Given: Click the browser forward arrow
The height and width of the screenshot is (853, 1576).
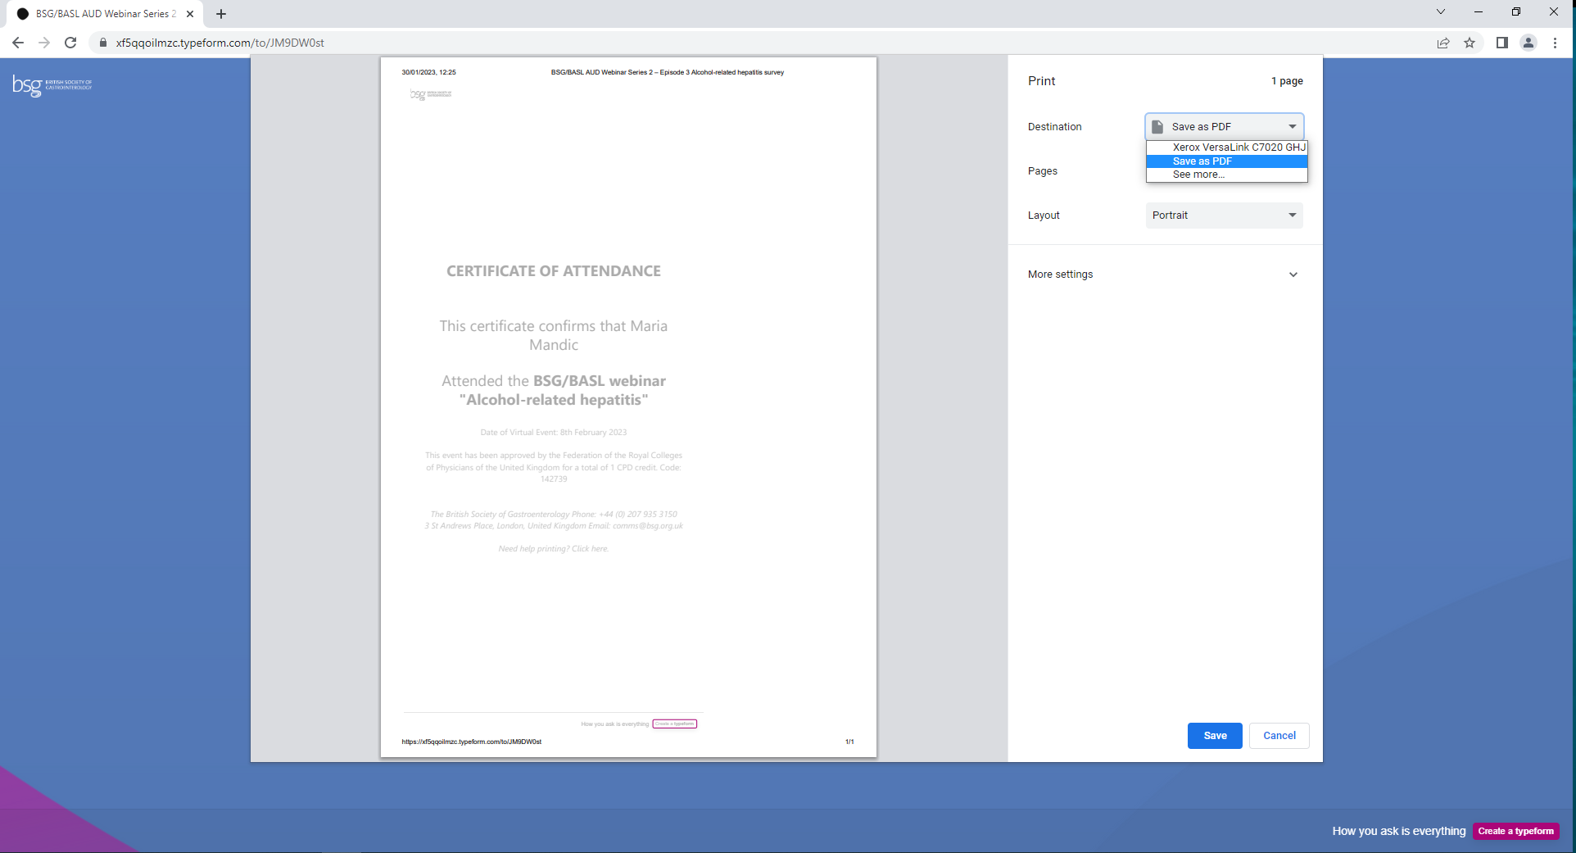Looking at the screenshot, I should tap(44, 43).
